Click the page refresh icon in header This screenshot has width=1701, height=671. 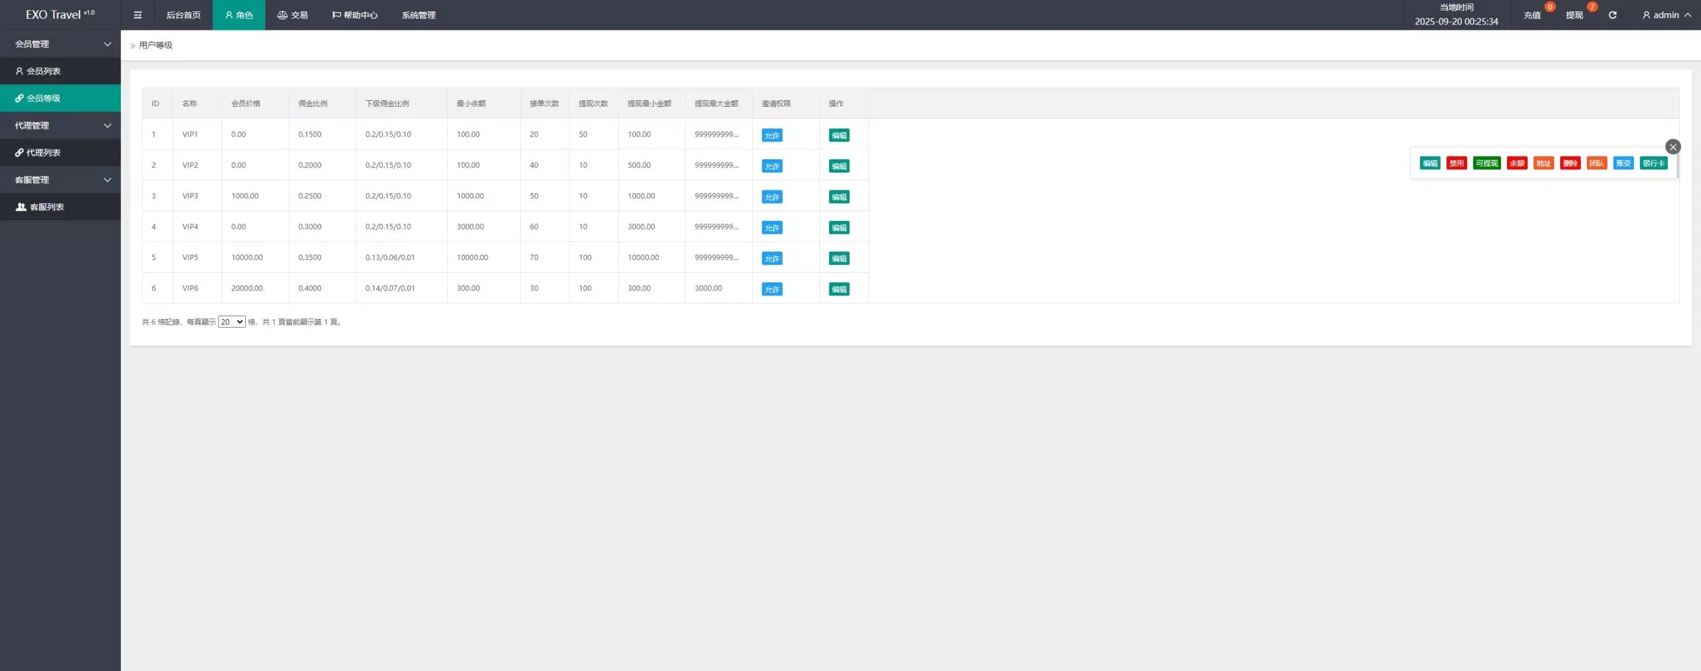click(1613, 15)
